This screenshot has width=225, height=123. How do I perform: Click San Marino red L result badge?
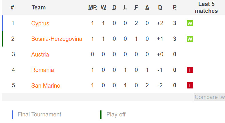click(x=190, y=85)
